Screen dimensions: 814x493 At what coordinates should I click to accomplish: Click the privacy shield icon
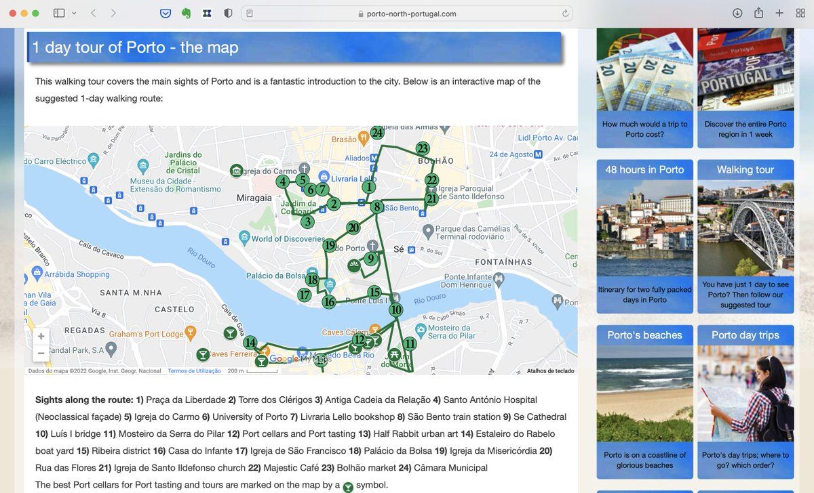click(x=228, y=14)
